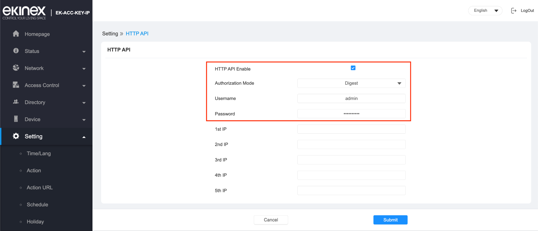This screenshot has height=231, width=538.
Task: Click the Submit button
Action: (390, 220)
